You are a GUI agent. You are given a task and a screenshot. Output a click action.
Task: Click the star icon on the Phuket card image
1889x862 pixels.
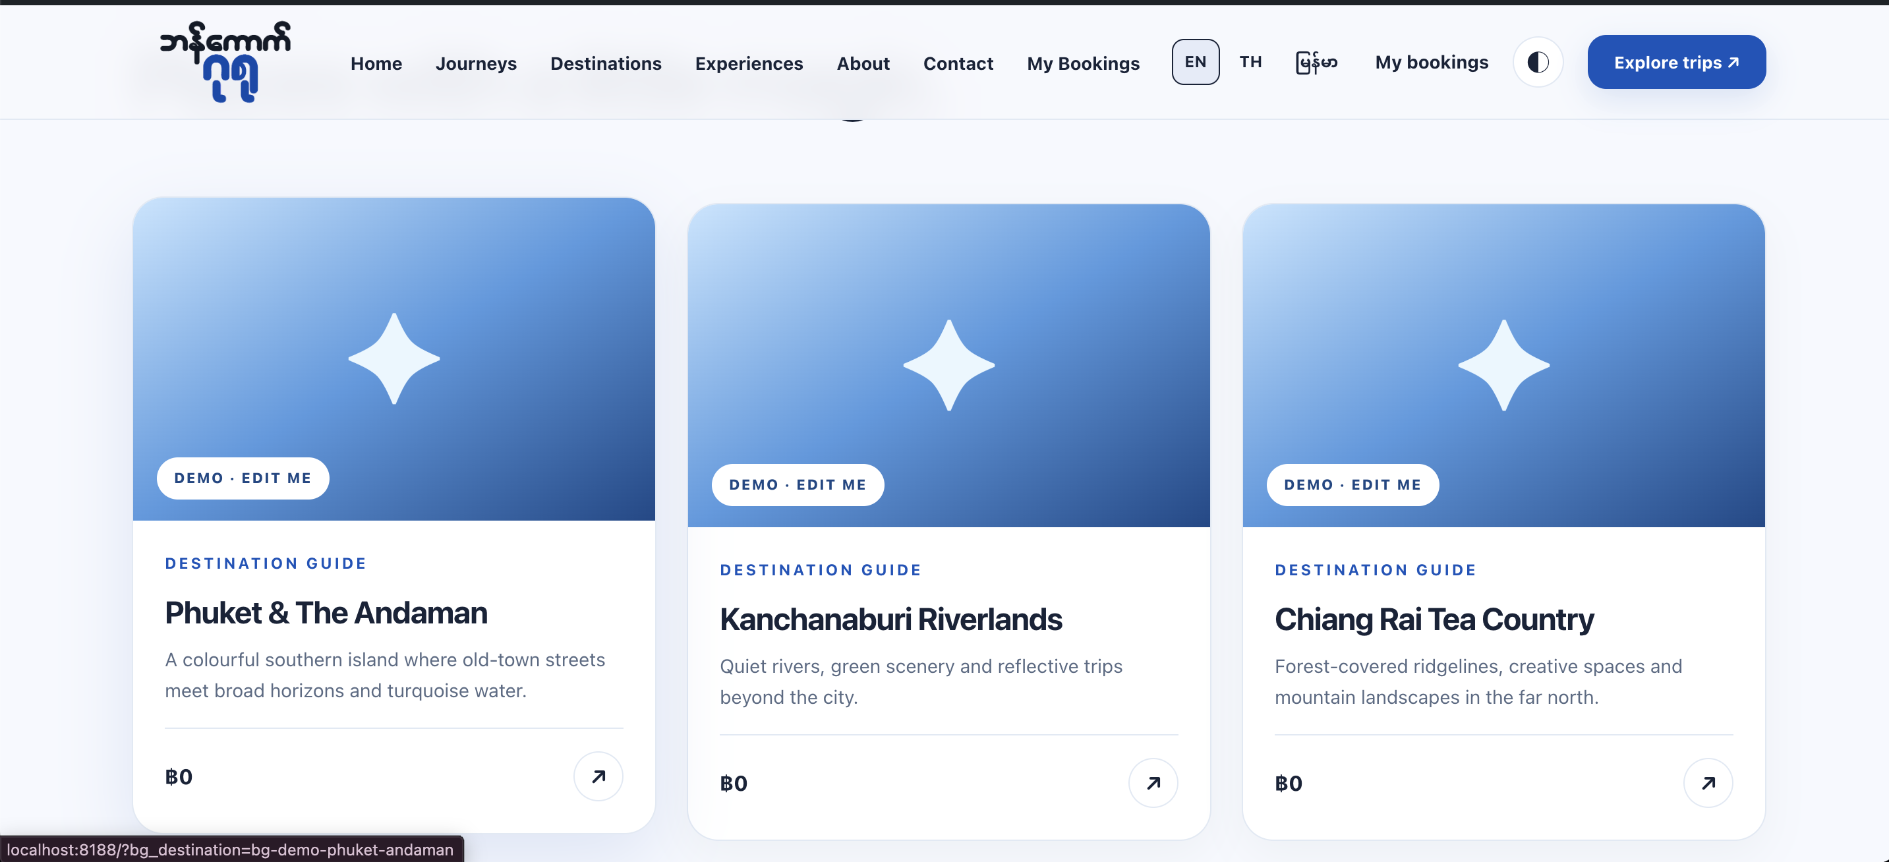[x=393, y=359]
